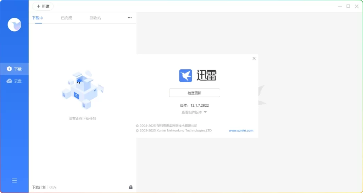Switch to the 回收站 tab

(95, 18)
